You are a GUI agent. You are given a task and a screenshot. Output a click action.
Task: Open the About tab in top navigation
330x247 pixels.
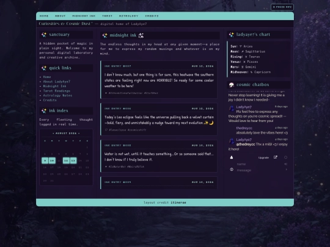pyautogui.click(x=60, y=16)
